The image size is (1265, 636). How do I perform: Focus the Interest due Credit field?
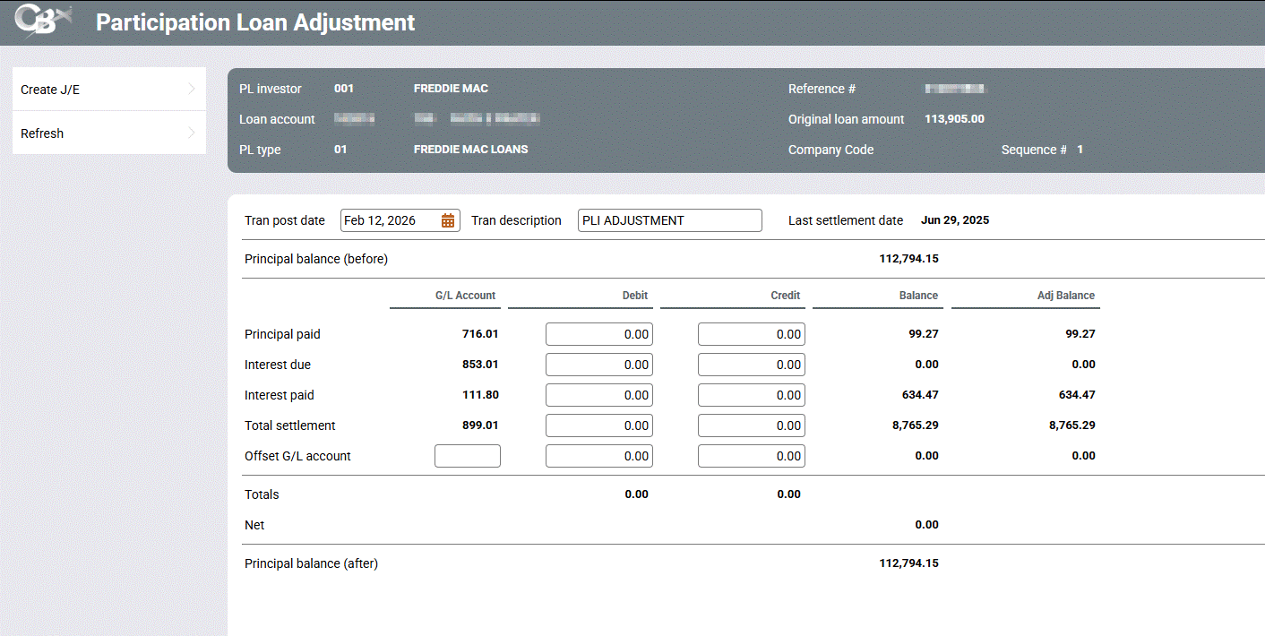[751, 365]
